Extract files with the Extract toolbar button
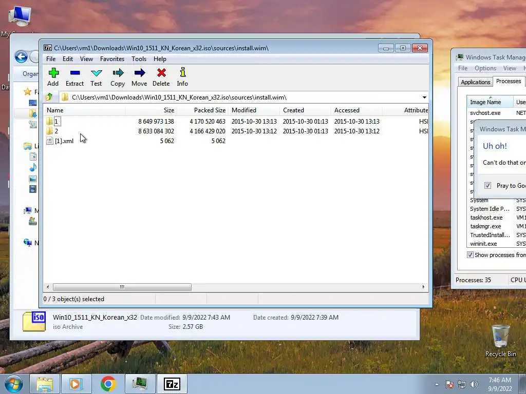This screenshot has width=526, height=394. (74, 77)
